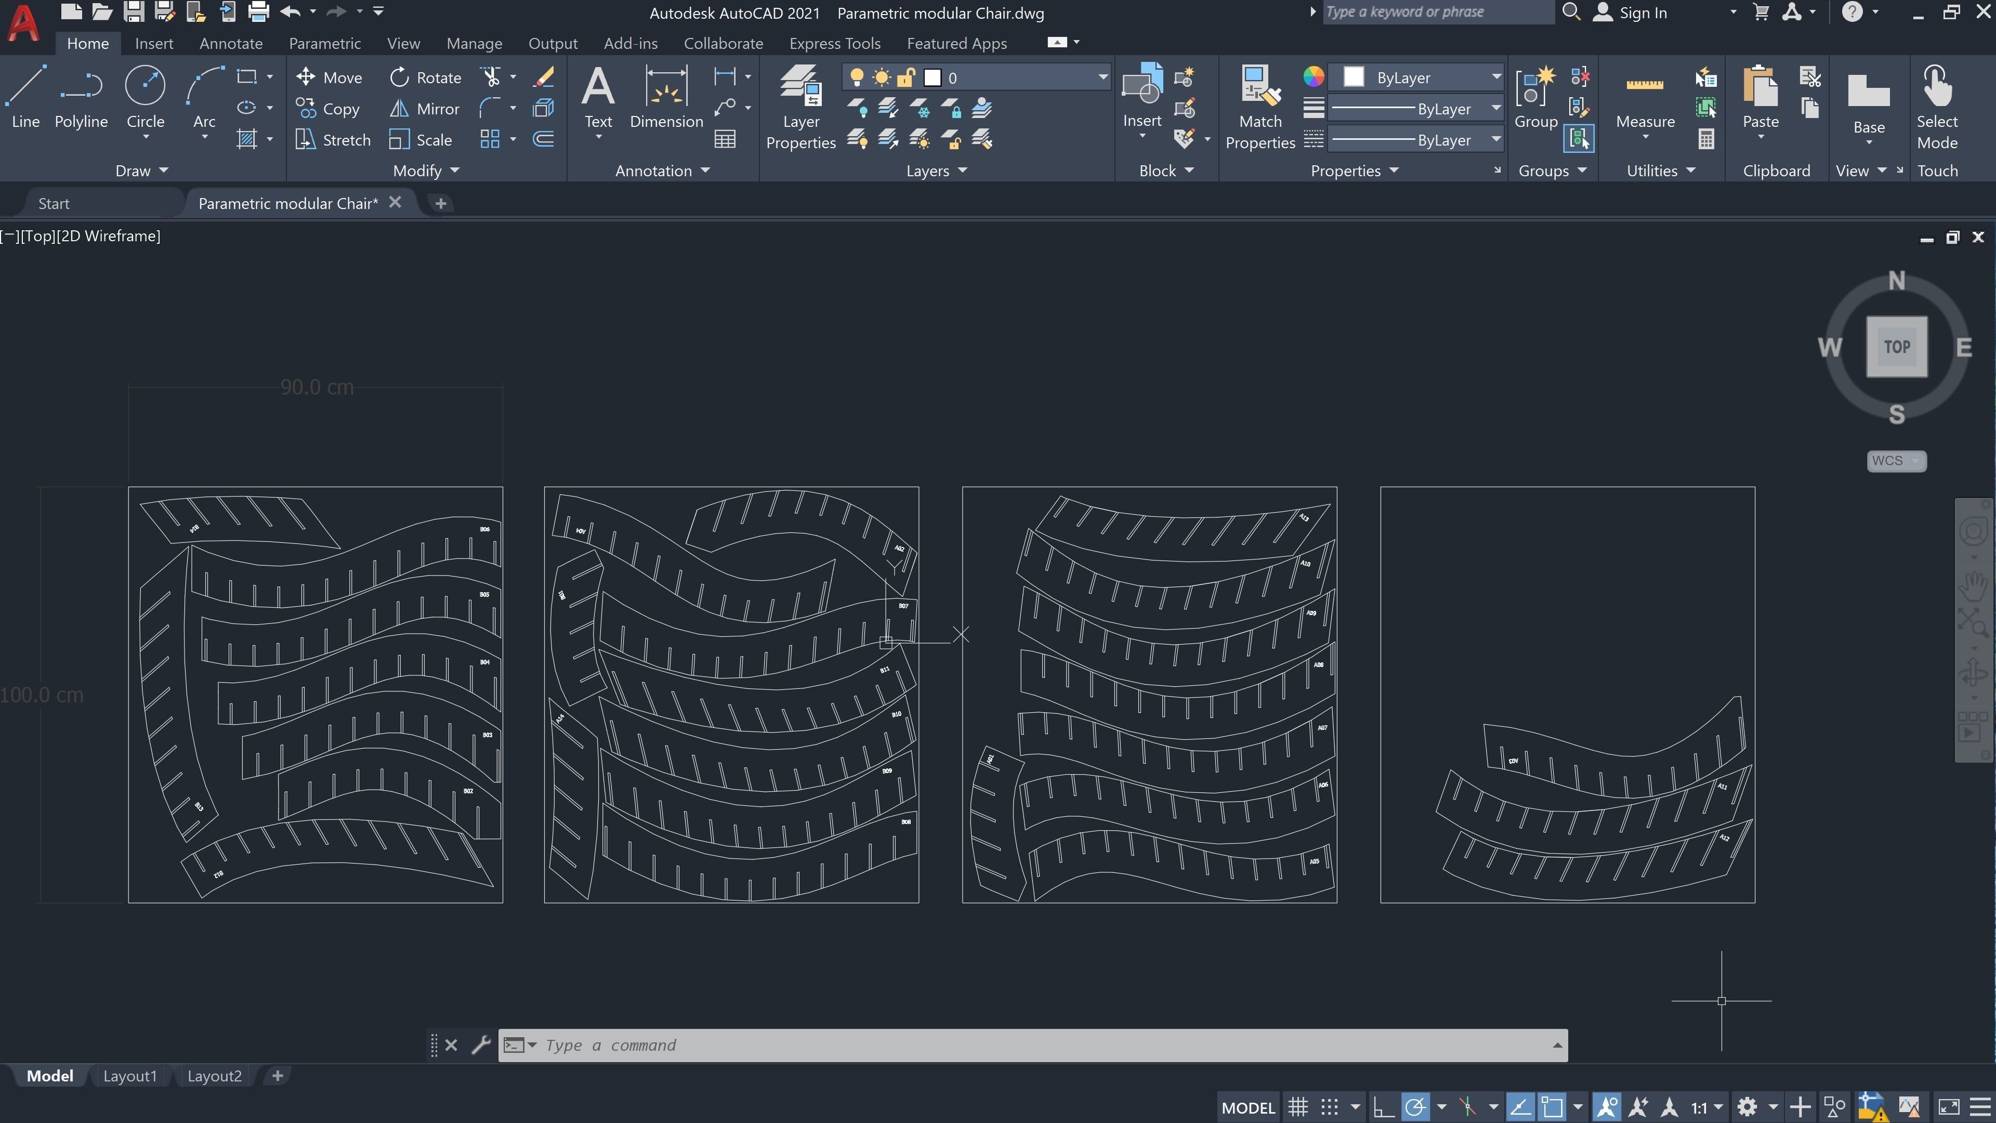Toggle annotation visibility in status bar
This screenshot has height=1123, width=1996.
(x=1606, y=1107)
